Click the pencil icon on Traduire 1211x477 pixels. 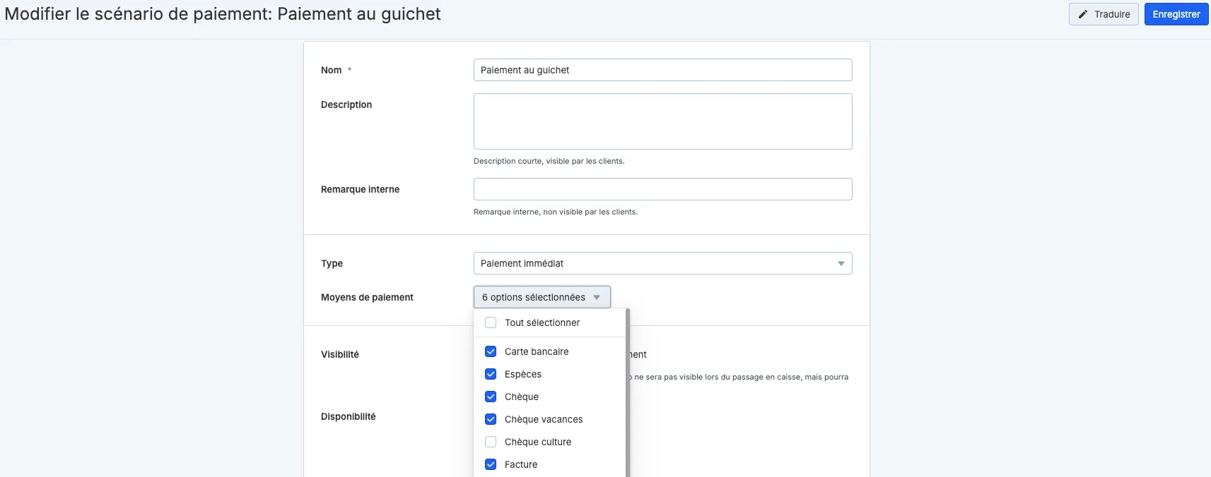(x=1082, y=14)
